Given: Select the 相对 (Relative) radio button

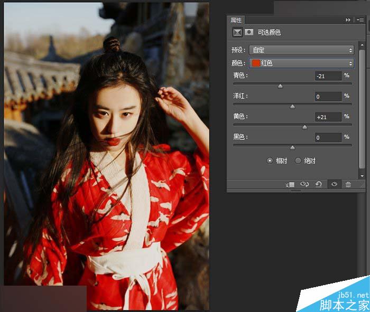Looking at the screenshot, I should [270, 161].
